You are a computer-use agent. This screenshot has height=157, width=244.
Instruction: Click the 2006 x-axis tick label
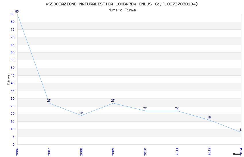point(17,151)
